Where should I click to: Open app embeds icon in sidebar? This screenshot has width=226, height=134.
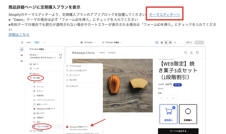22,61
